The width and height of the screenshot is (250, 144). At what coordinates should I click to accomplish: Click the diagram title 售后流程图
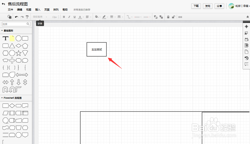coord(18,4)
